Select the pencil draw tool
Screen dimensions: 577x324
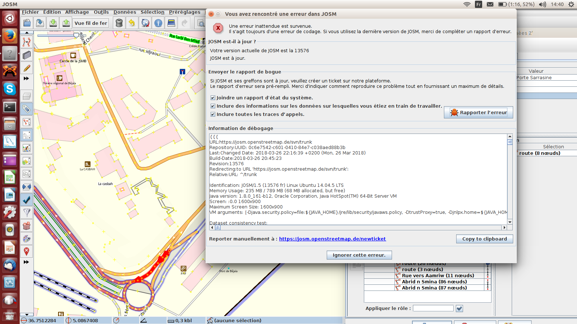pyautogui.click(x=27, y=68)
